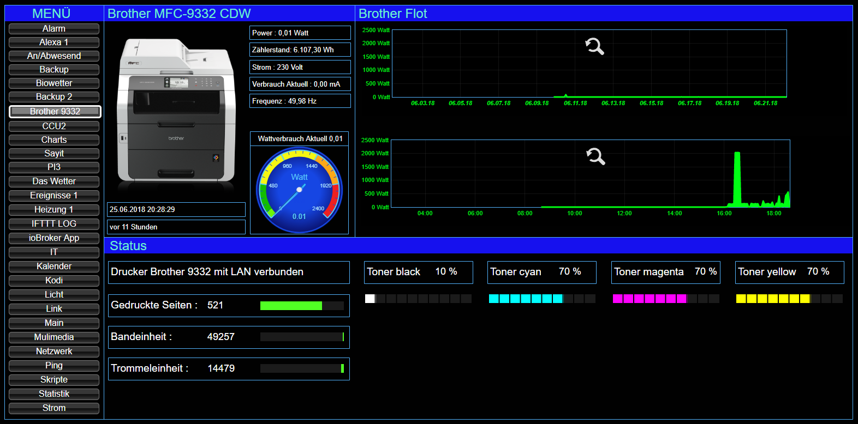
Task: Click the cyan toner level bar
Action: coord(541,299)
